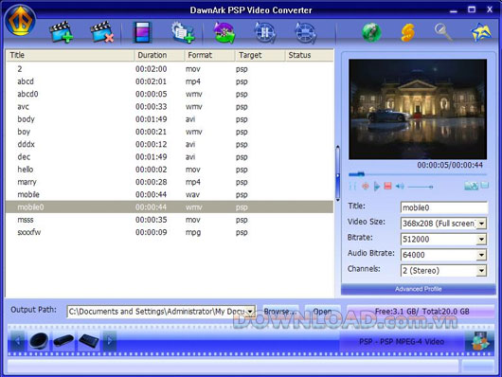This screenshot has width=502, height=377.
Task: Select the "boy" file row
Action: 170,132
